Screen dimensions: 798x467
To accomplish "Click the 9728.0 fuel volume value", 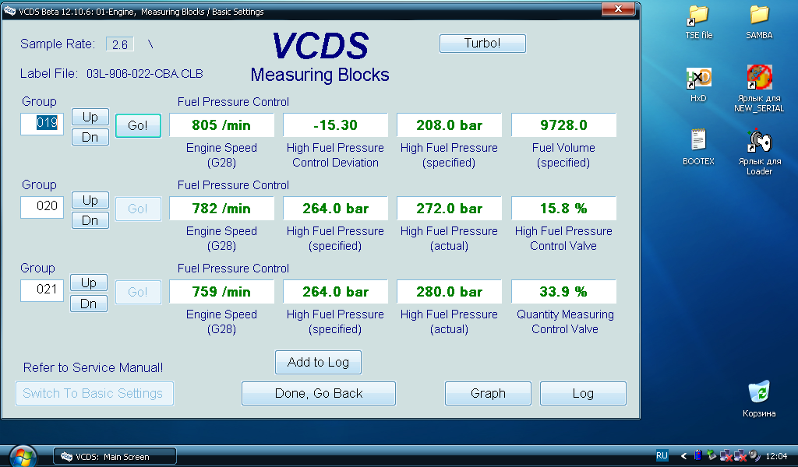I will click(563, 125).
